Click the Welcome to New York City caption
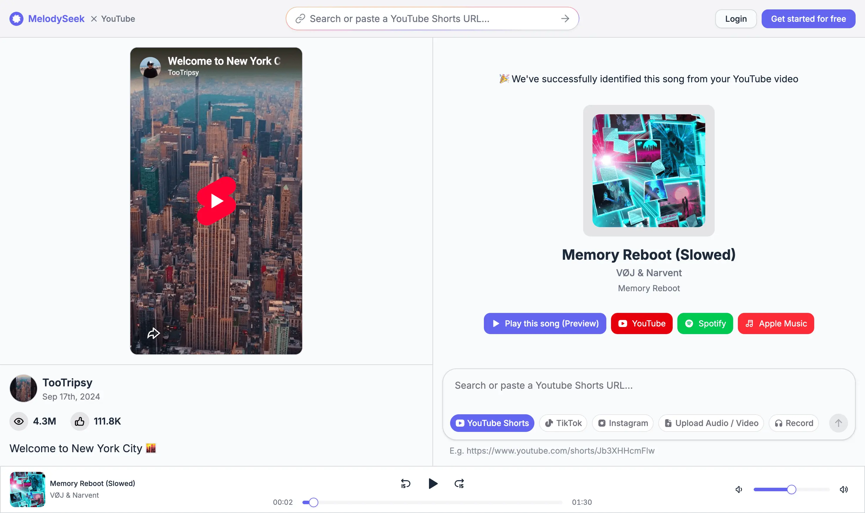Image resolution: width=865 pixels, height=513 pixels. click(x=83, y=448)
